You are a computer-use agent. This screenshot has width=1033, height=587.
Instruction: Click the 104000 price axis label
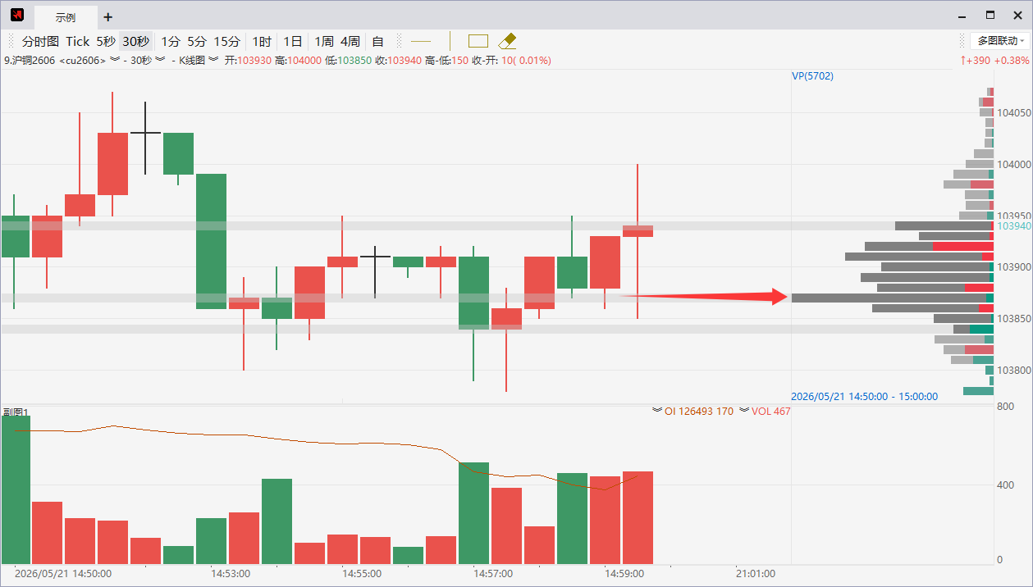click(1014, 164)
